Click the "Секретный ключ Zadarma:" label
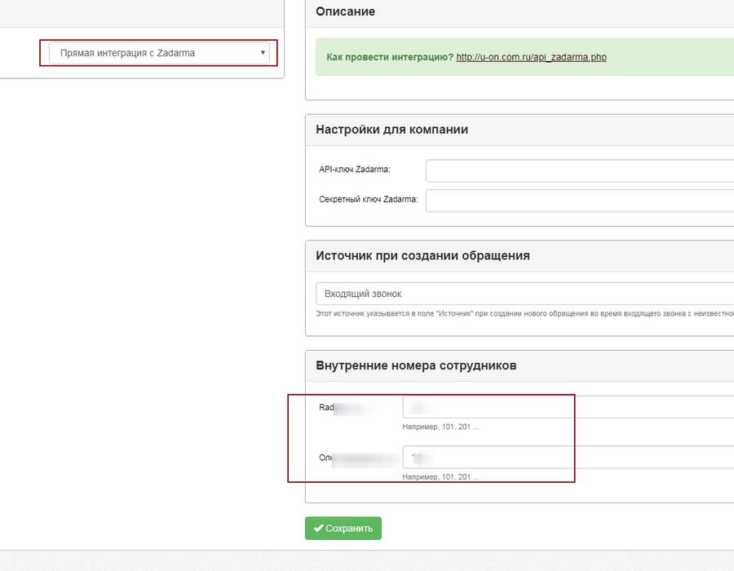The image size is (734, 571). 369,199
